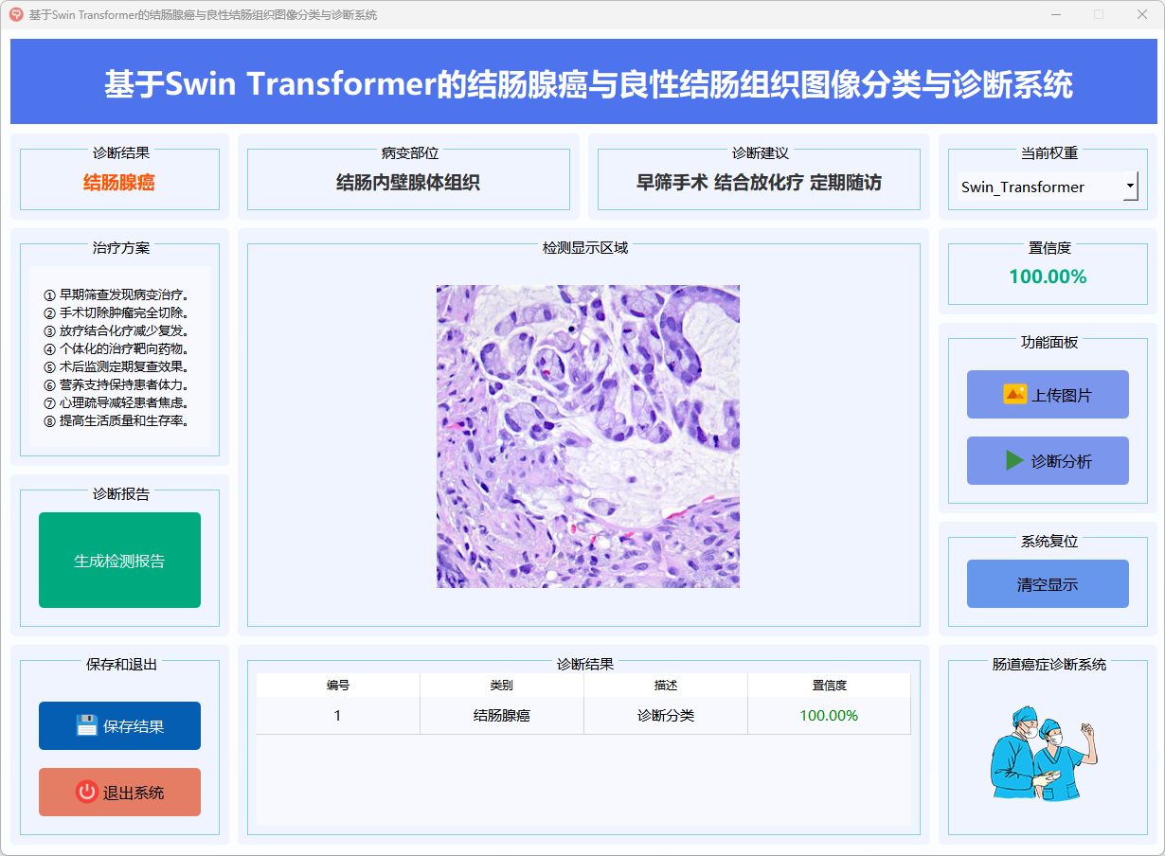Select the Swin_Transformer combo box text
This screenshot has width=1165, height=856.
pyautogui.click(x=1023, y=187)
